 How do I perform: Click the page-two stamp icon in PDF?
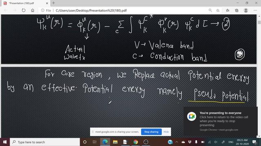239,54
